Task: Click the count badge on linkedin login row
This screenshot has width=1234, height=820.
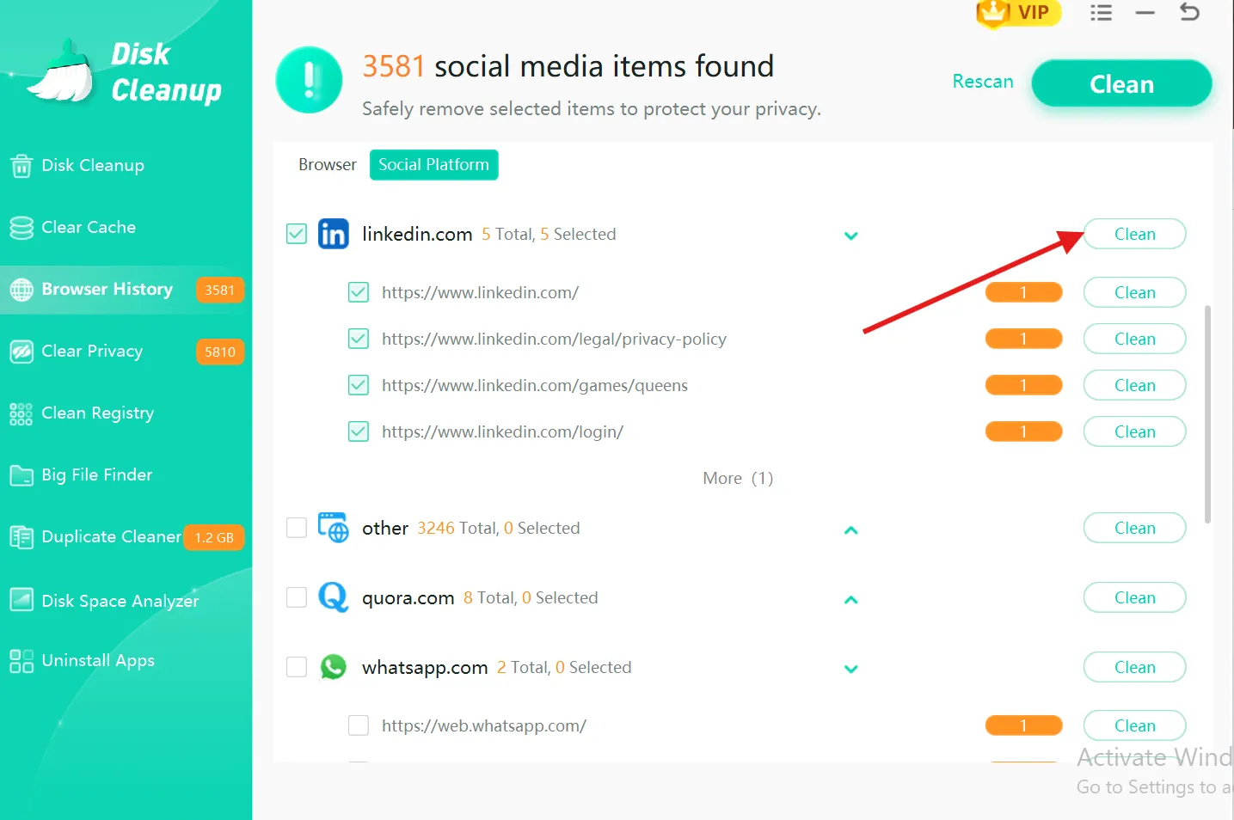Action: point(1023,431)
